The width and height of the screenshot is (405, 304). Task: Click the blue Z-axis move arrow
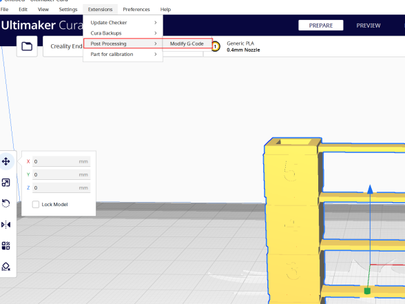coord(370,189)
